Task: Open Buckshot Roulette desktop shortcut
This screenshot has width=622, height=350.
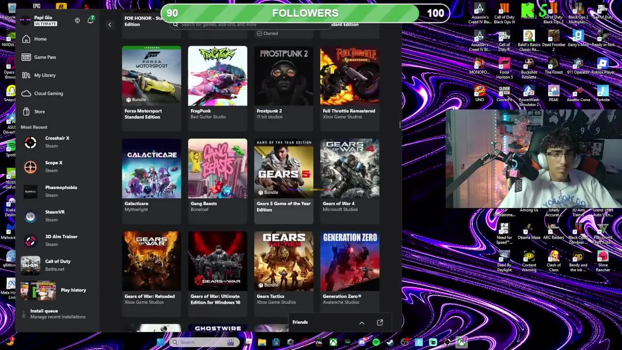Action: (x=529, y=68)
